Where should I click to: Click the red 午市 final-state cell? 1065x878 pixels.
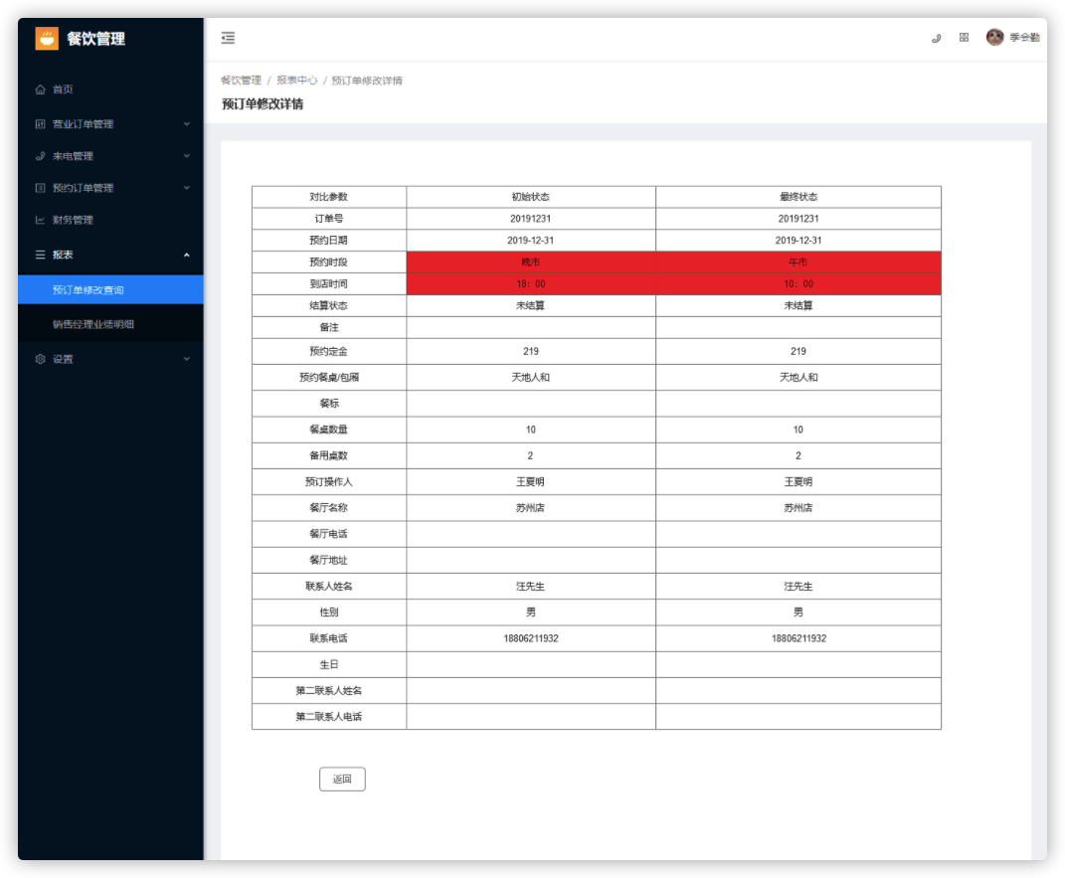799,263
